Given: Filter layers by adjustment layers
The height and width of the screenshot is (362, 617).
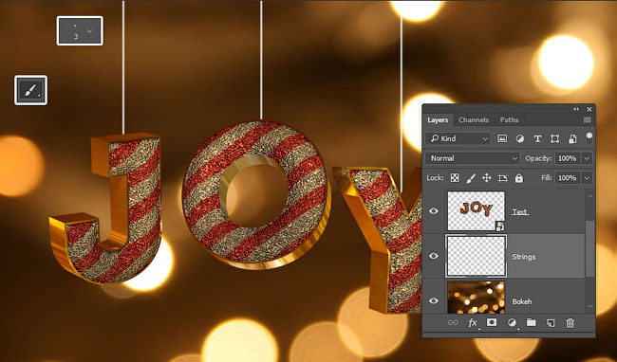Looking at the screenshot, I should coord(520,138).
